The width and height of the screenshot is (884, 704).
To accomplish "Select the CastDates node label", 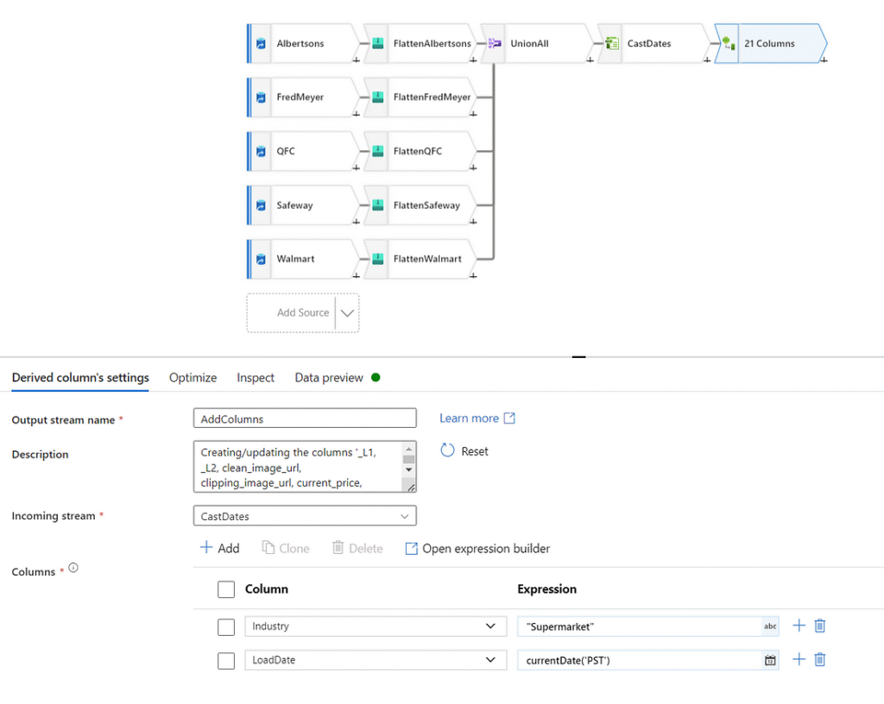I will tap(649, 43).
